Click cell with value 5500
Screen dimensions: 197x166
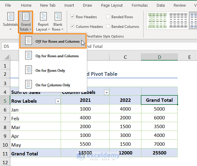[85, 144]
